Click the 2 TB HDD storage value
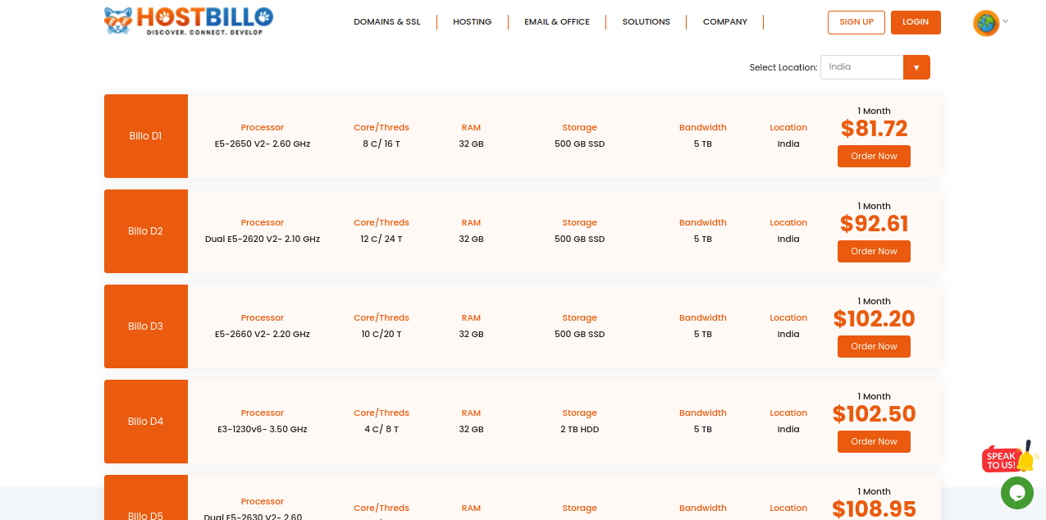This screenshot has width=1046, height=520. click(x=580, y=429)
